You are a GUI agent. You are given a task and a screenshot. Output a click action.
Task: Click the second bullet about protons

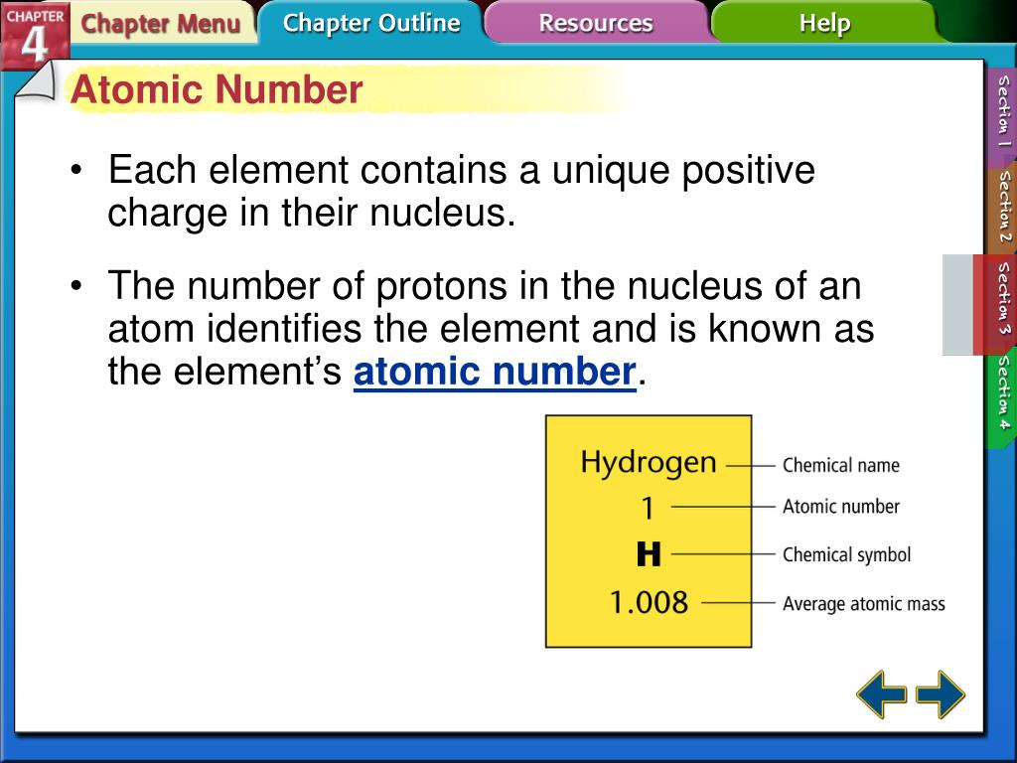pyautogui.click(x=491, y=328)
